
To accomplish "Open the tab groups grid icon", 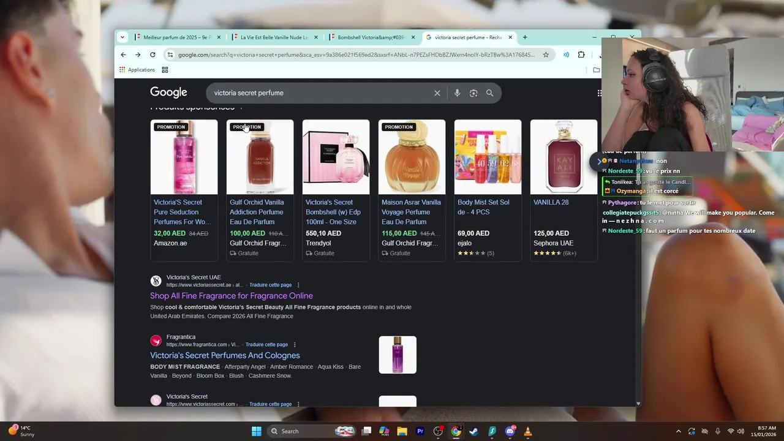I will click(x=165, y=70).
